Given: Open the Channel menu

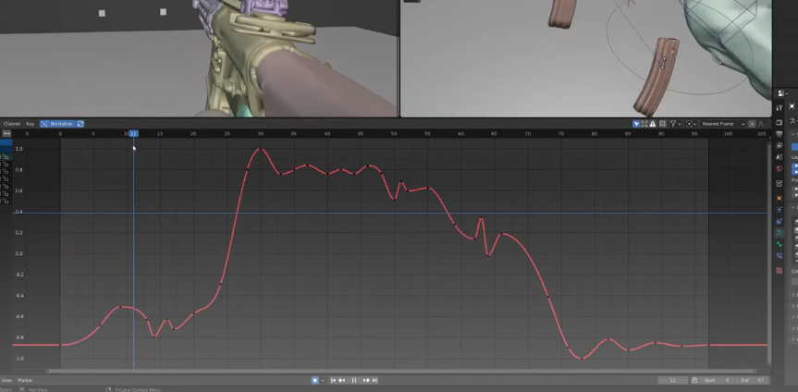Looking at the screenshot, I should [12, 124].
